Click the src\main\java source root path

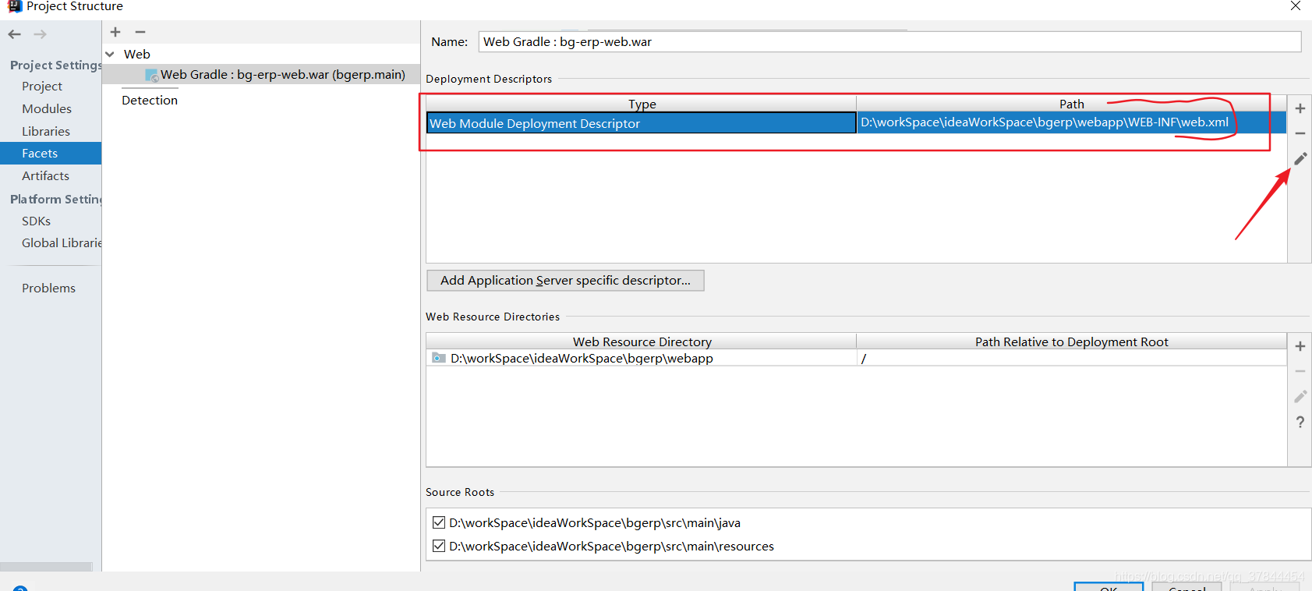(x=595, y=522)
